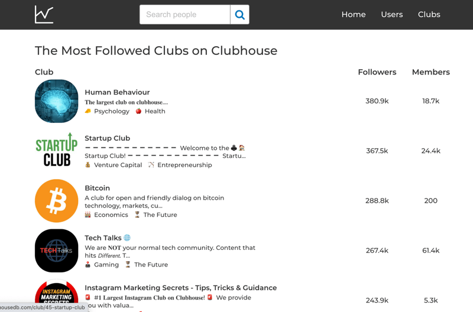This screenshot has width=473, height=312.
Task: Select the Economics topic tag
Action: point(111,214)
